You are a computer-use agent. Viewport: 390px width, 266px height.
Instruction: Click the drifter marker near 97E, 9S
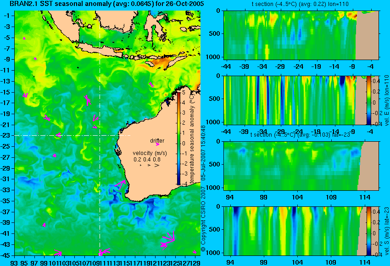35,59
